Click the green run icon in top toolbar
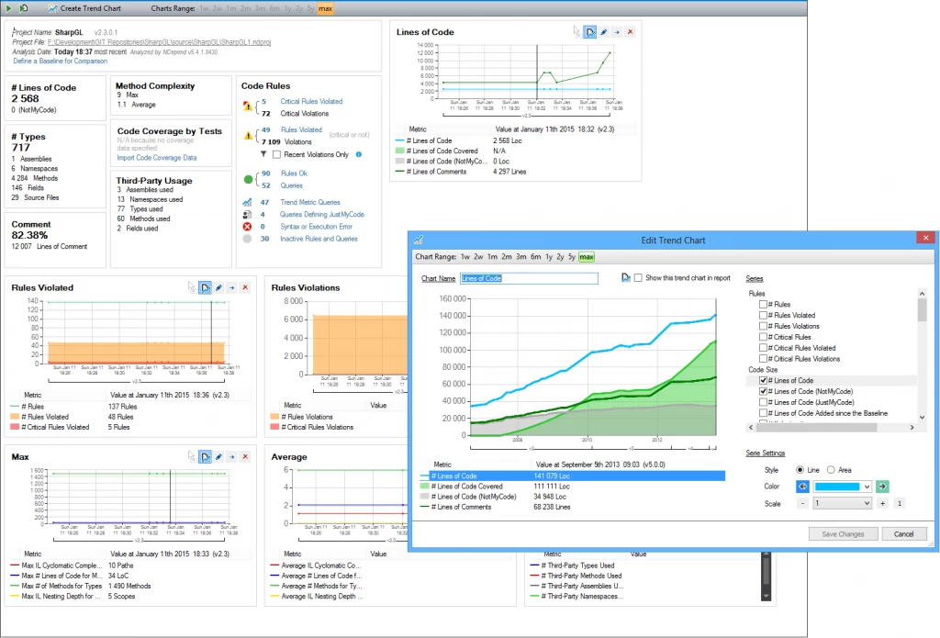The image size is (940, 638). (x=9, y=7)
